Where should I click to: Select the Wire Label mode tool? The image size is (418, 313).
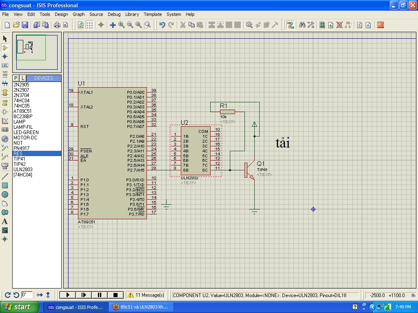point(5,65)
